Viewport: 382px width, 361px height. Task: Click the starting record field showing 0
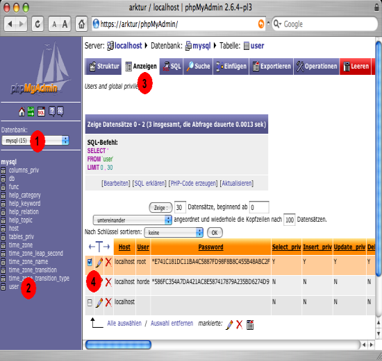point(259,207)
